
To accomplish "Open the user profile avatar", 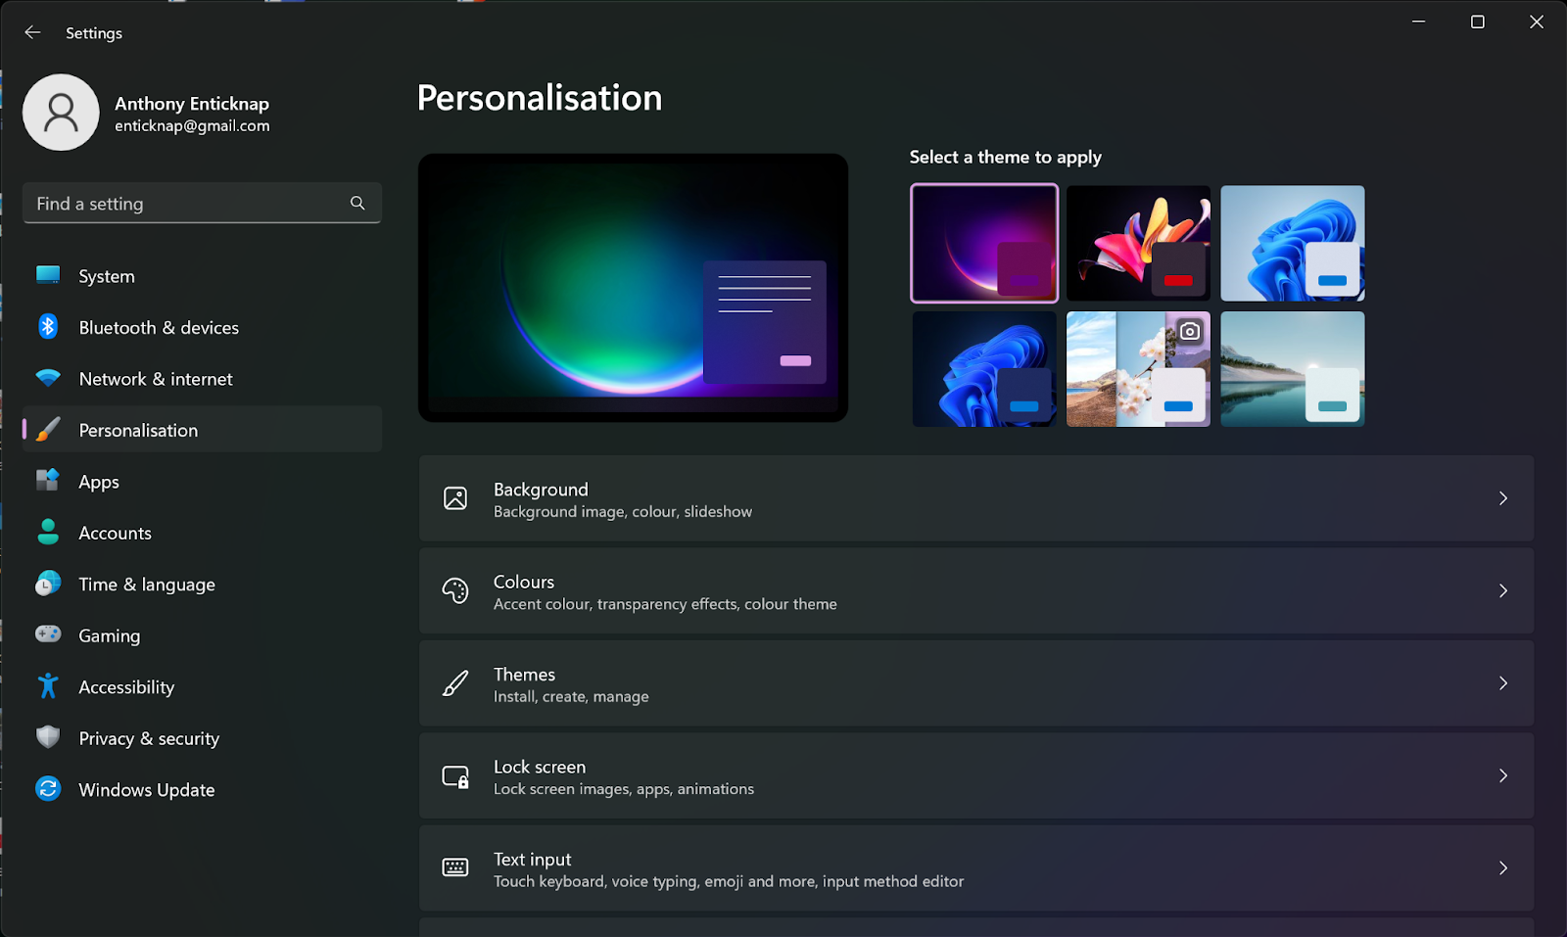I will [x=61, y=113].
